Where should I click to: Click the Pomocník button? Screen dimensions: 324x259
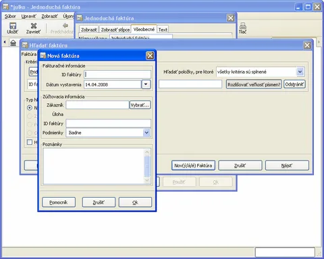click(59, 202)
